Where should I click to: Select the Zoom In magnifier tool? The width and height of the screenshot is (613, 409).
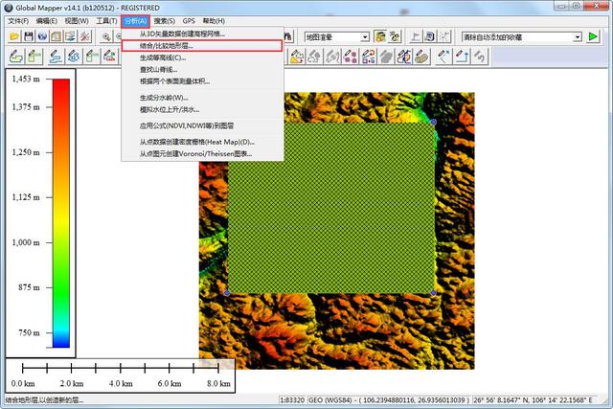[106, 36]
